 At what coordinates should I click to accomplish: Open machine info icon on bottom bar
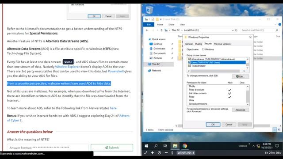pyautogui.click(x=172, y=153)
